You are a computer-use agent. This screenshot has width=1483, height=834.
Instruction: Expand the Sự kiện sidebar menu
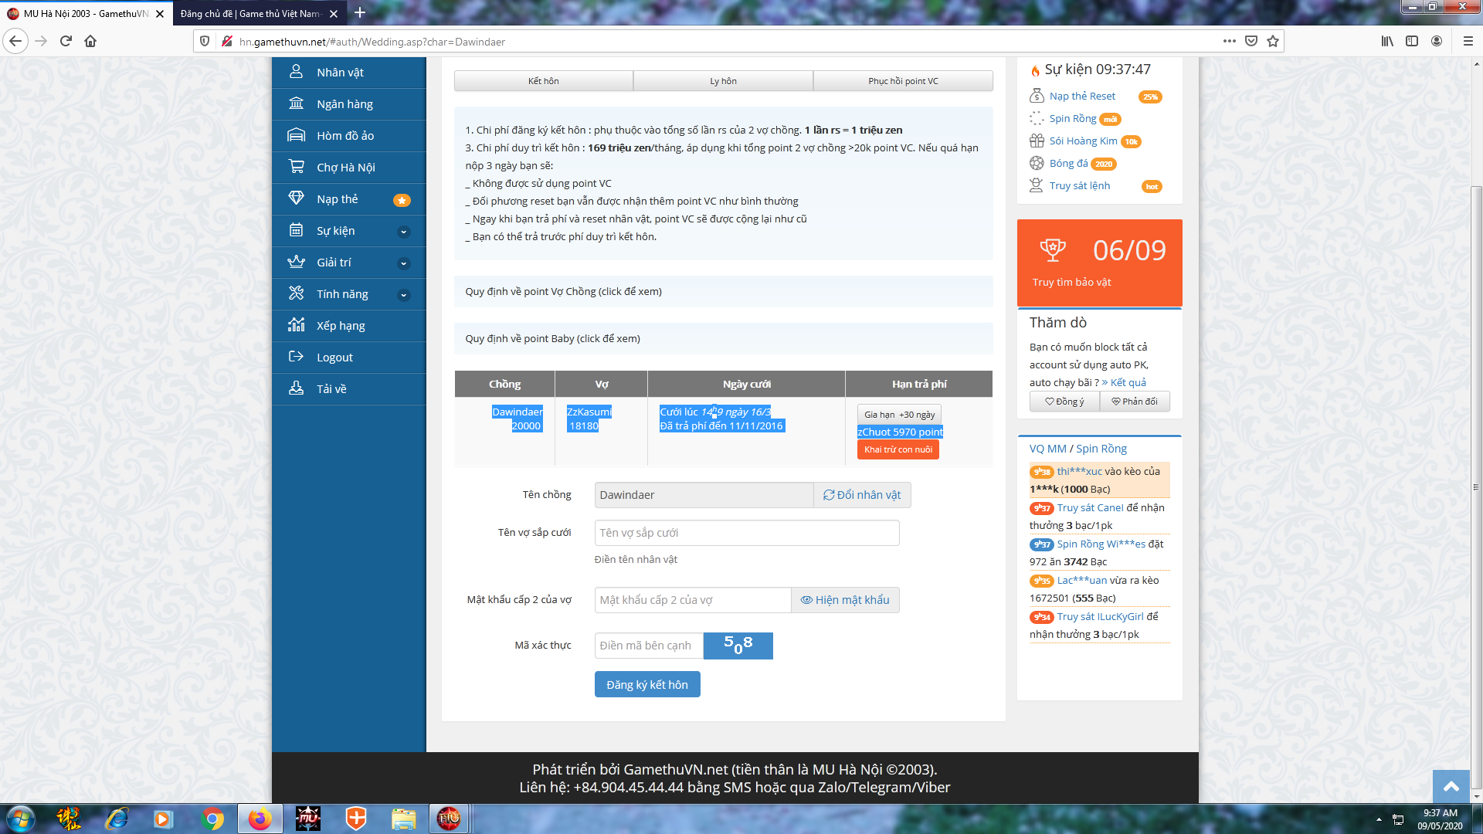coord(403,231)
